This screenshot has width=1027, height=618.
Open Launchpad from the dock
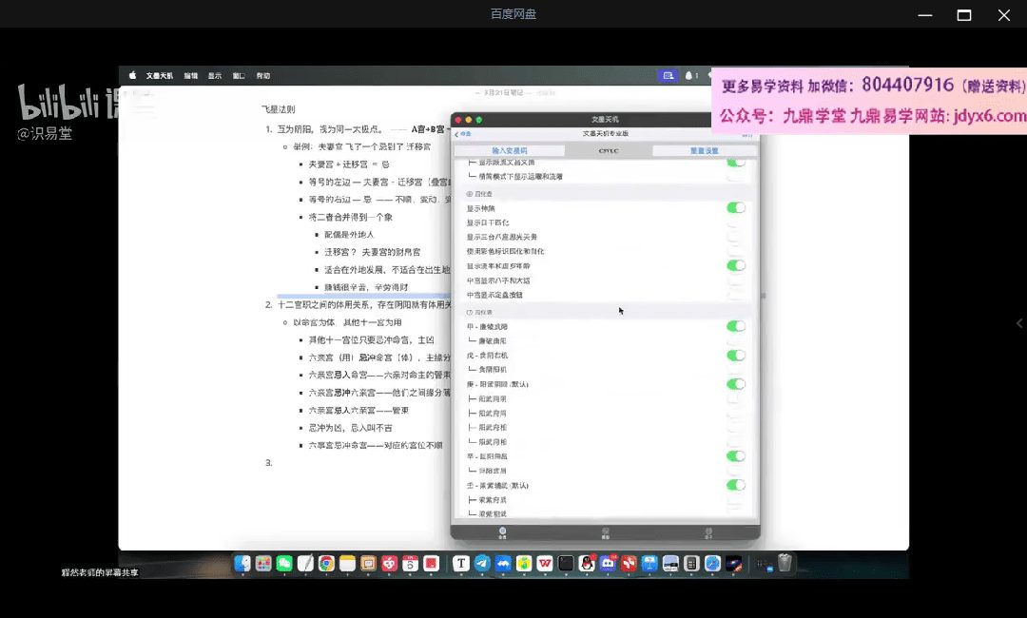(263, 564)
